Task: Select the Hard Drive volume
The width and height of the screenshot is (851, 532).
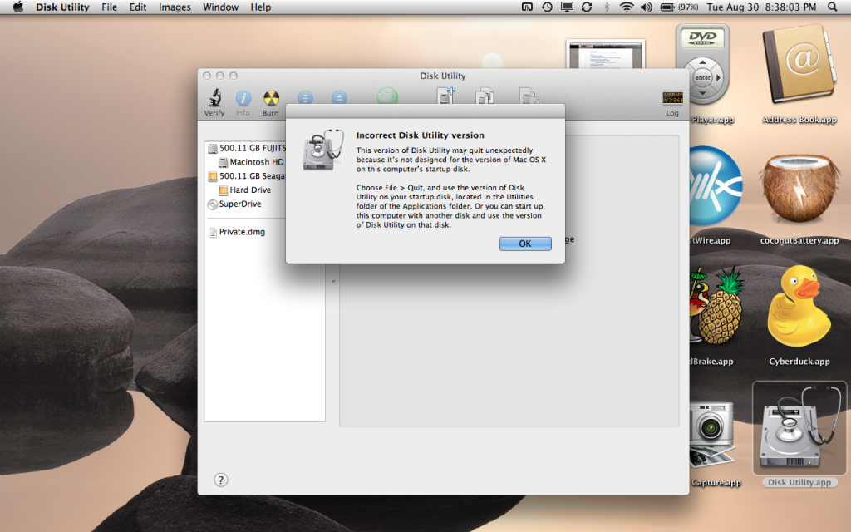Action: 244,190
